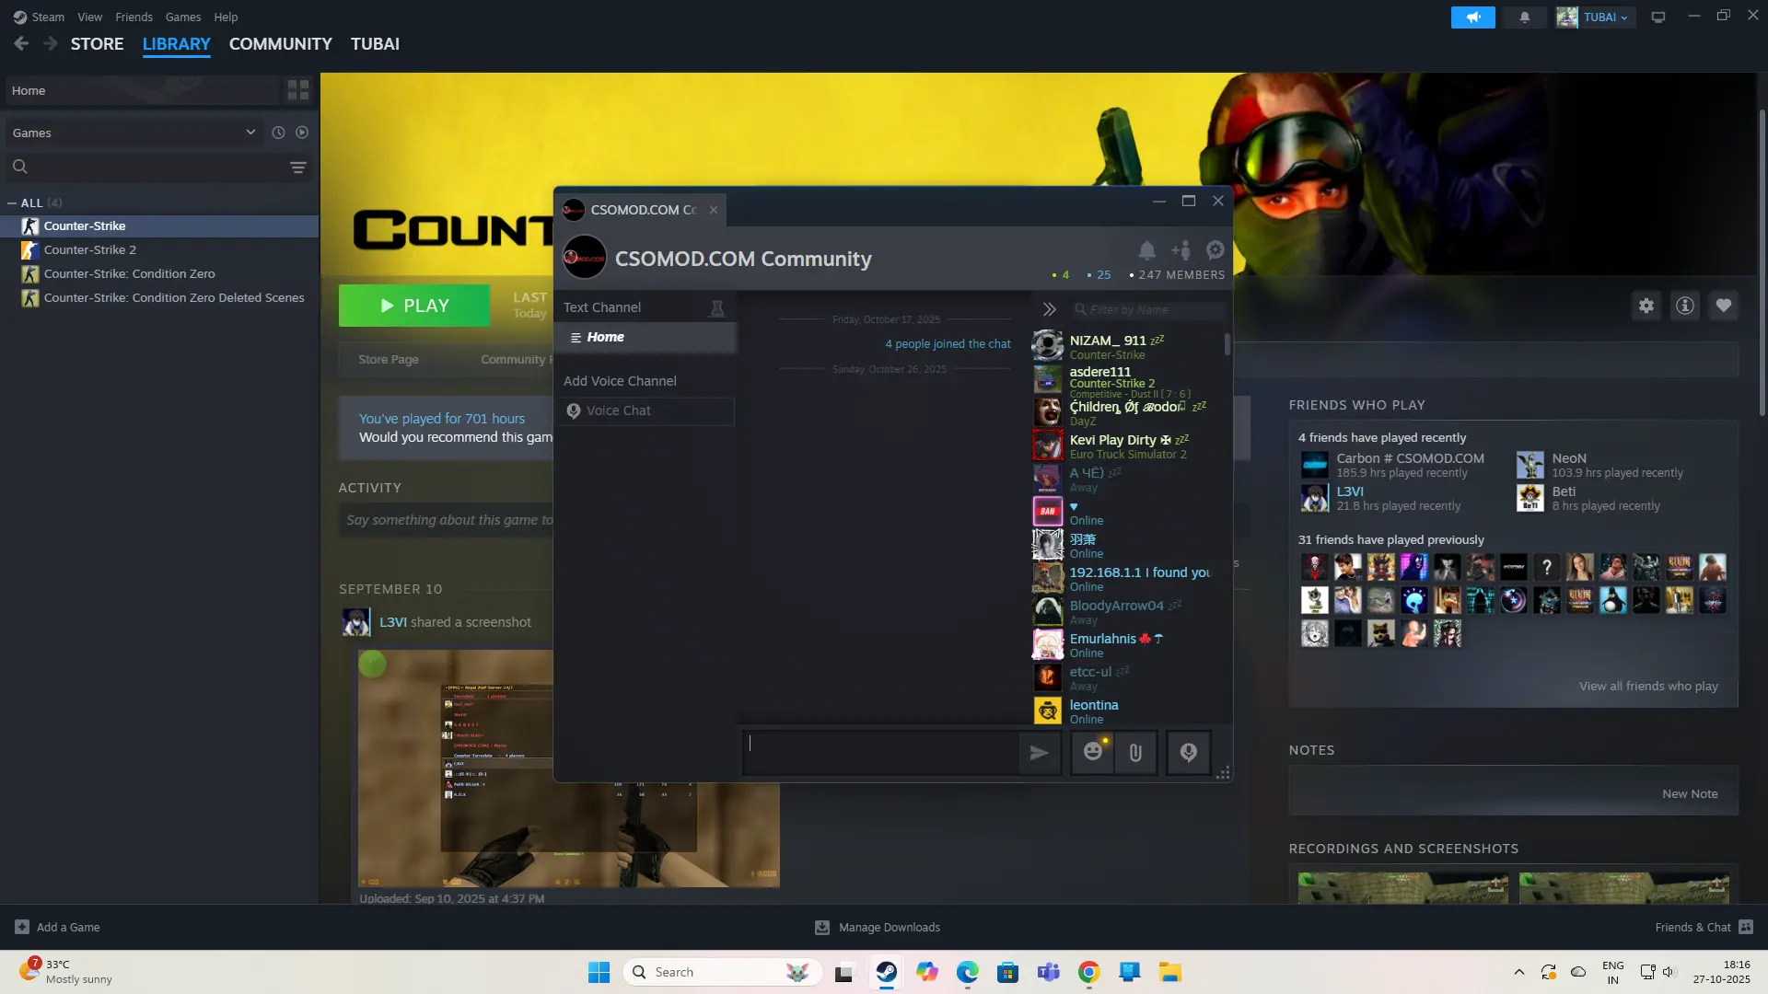Click the chat message input box
This screenshot has width=1768, height=994.
tap(881, 753)
